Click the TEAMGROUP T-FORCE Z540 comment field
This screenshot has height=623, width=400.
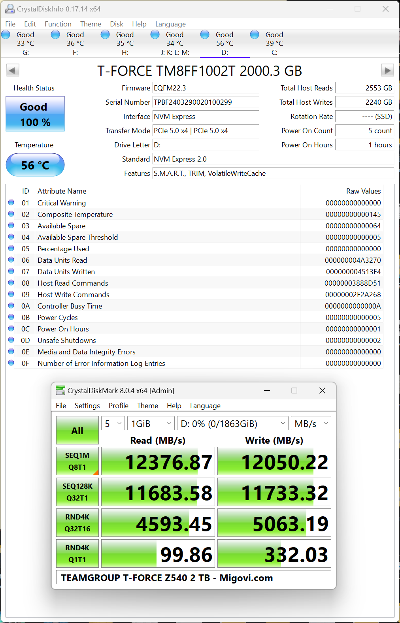coord(193,578)
